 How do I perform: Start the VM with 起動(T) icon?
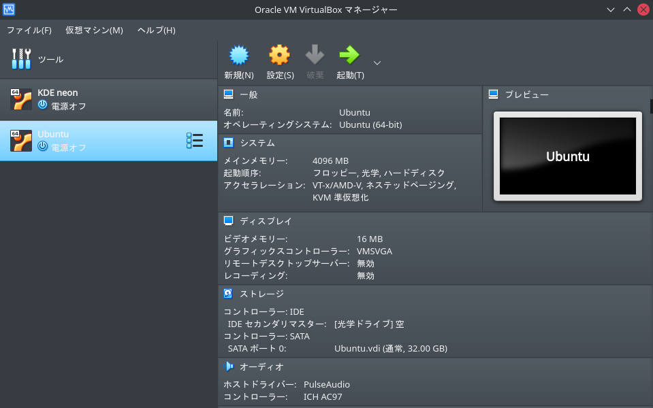click(x=349, y=55)
